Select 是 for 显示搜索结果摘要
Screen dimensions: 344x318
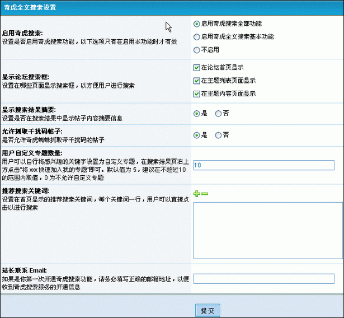click(x=196, y=113)
